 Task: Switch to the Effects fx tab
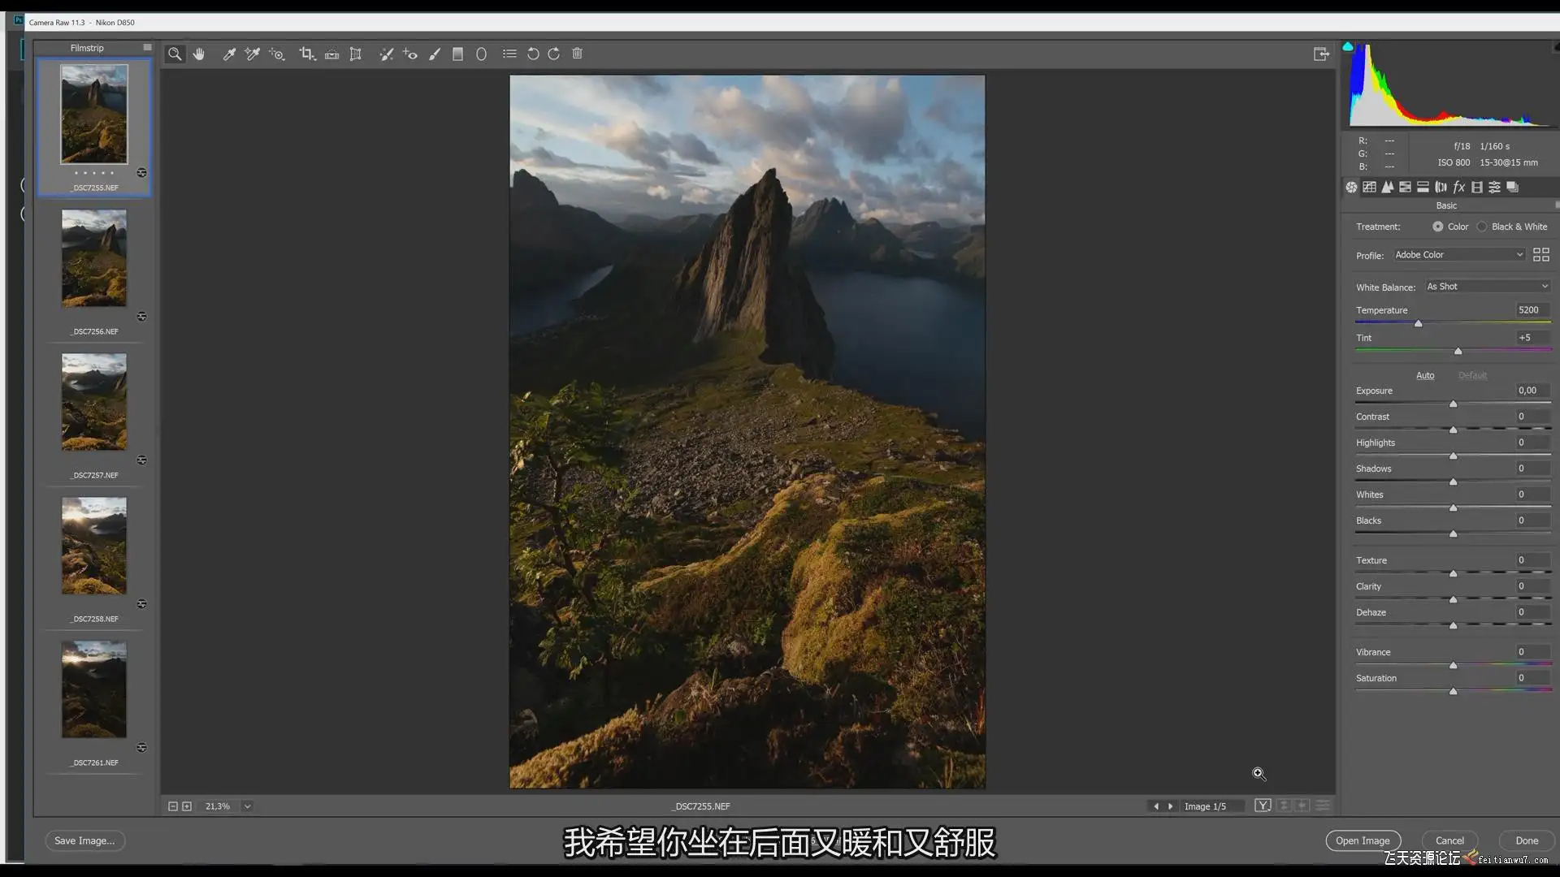tap(1458, 187)
